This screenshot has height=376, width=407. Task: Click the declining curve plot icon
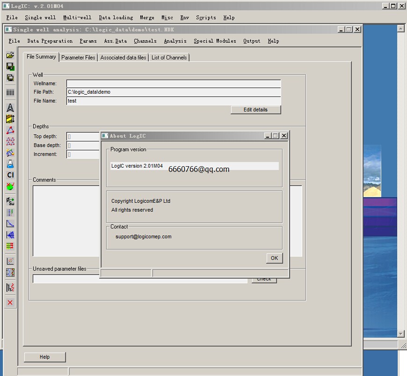pyautogui.click(x=10, y=224)
